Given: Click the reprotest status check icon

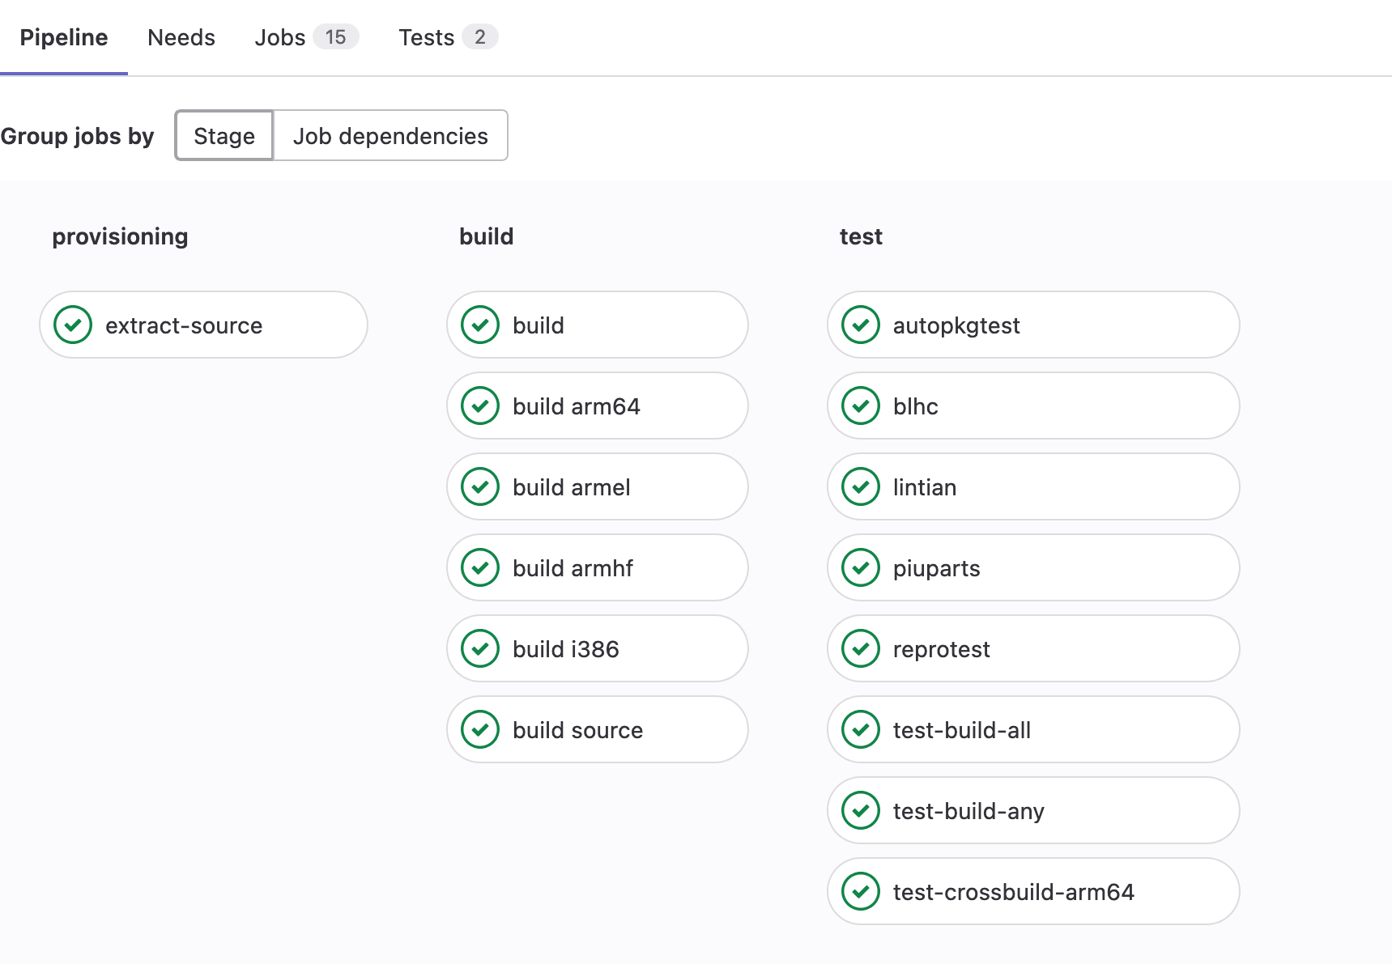Looking at the screenshot, I should click(861, 648).
